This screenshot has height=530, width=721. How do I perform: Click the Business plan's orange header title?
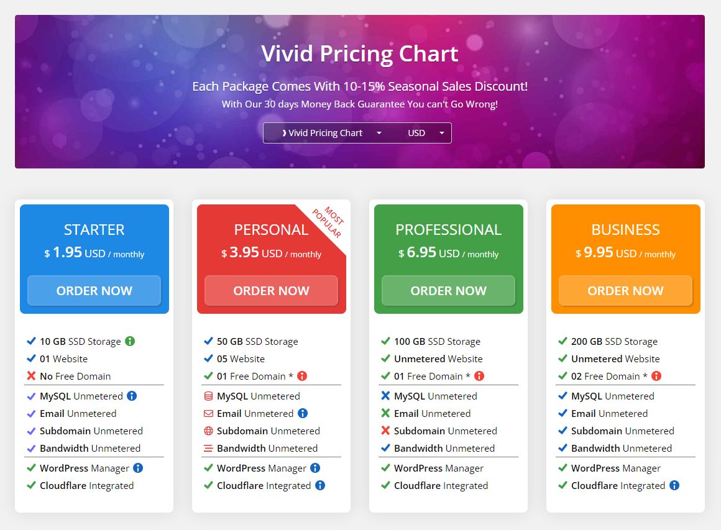pos(625,229)
